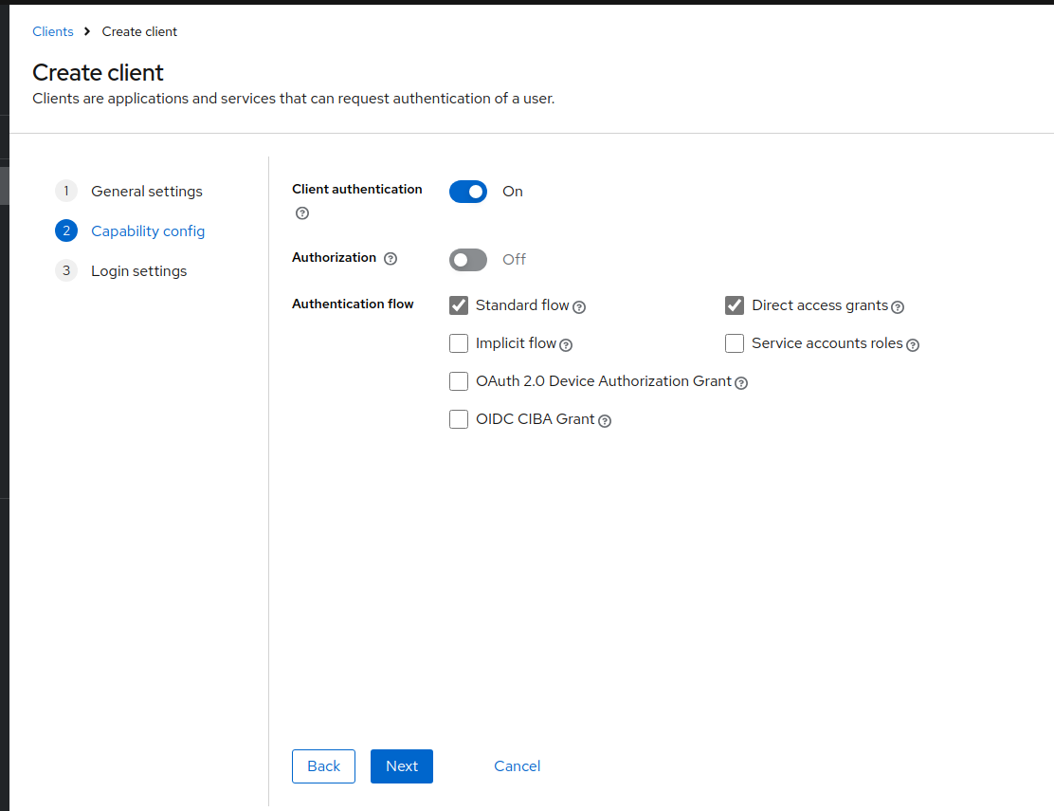Screen dimensions: 1054x811
Task: Go to General settings step
Action: (x=146, y=192)
